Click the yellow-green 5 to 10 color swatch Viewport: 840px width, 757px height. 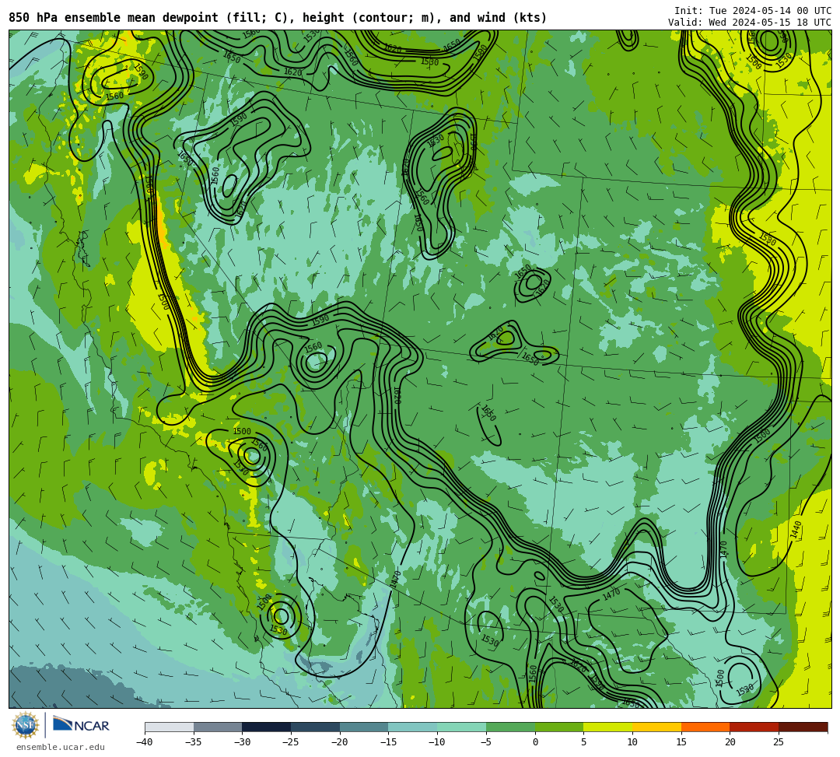[608, 727]
